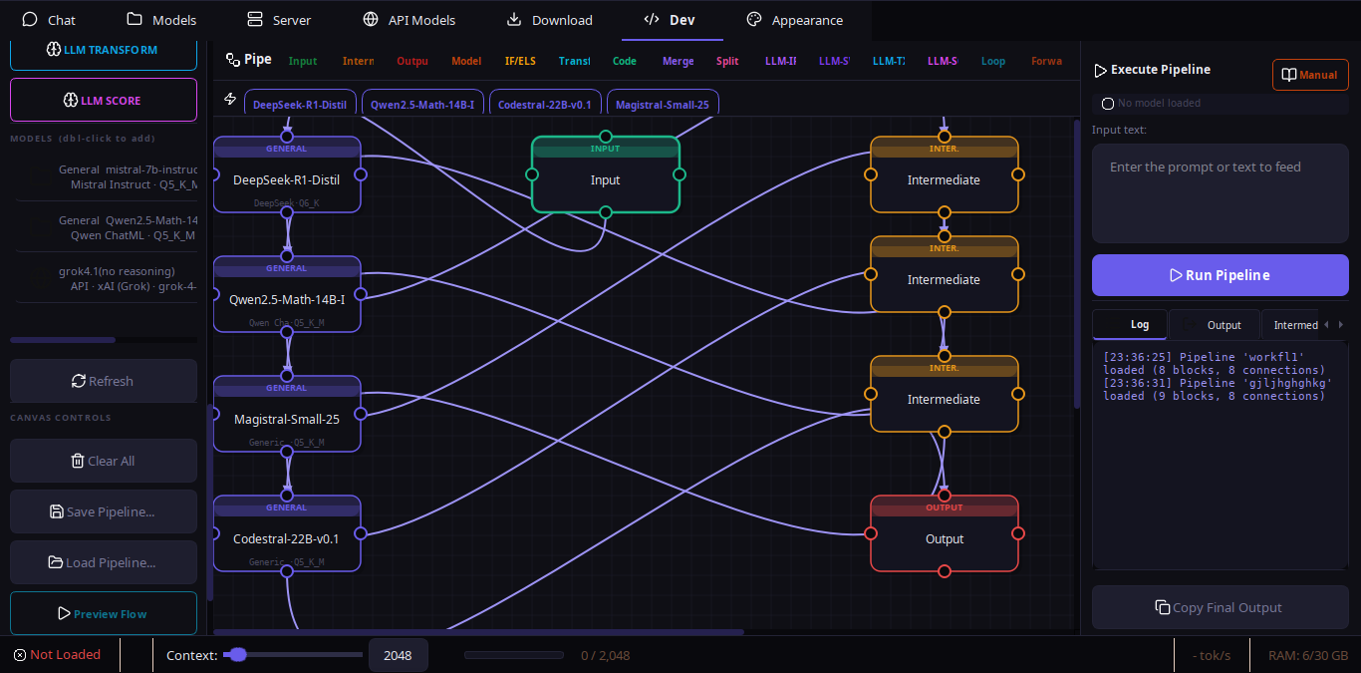The height and width of the screenshot is (673, 1361).
Task: Open the Intermed results tab
Action: [1290, 325]
